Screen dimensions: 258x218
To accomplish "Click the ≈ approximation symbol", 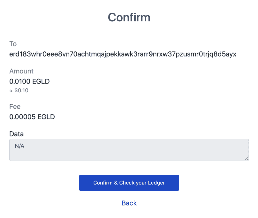I will point(11,91).
